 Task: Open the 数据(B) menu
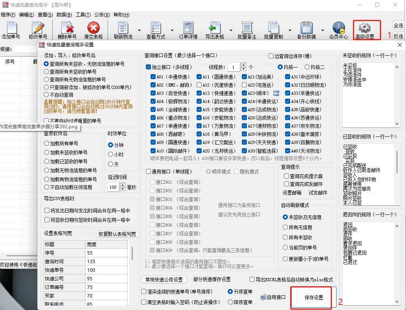point(64,14)
